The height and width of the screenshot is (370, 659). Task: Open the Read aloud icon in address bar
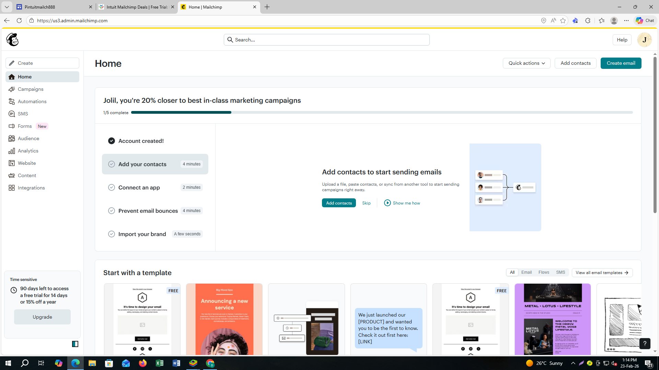[553, 21]
